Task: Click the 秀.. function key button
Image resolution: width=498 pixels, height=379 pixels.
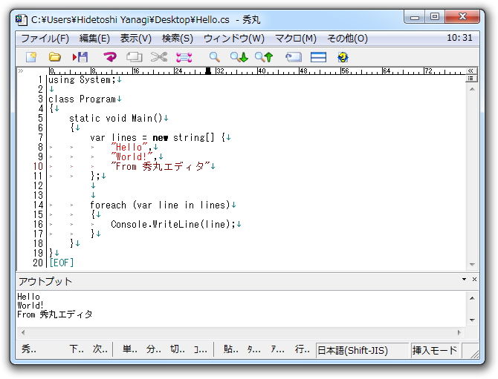Action: pyautogui.click(x=28, y=349)
